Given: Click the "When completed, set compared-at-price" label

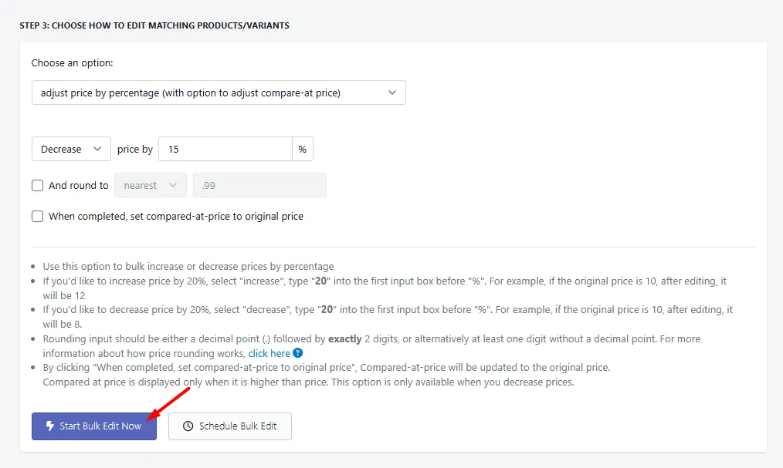Looking at the screenshot, I should (176, 217).
